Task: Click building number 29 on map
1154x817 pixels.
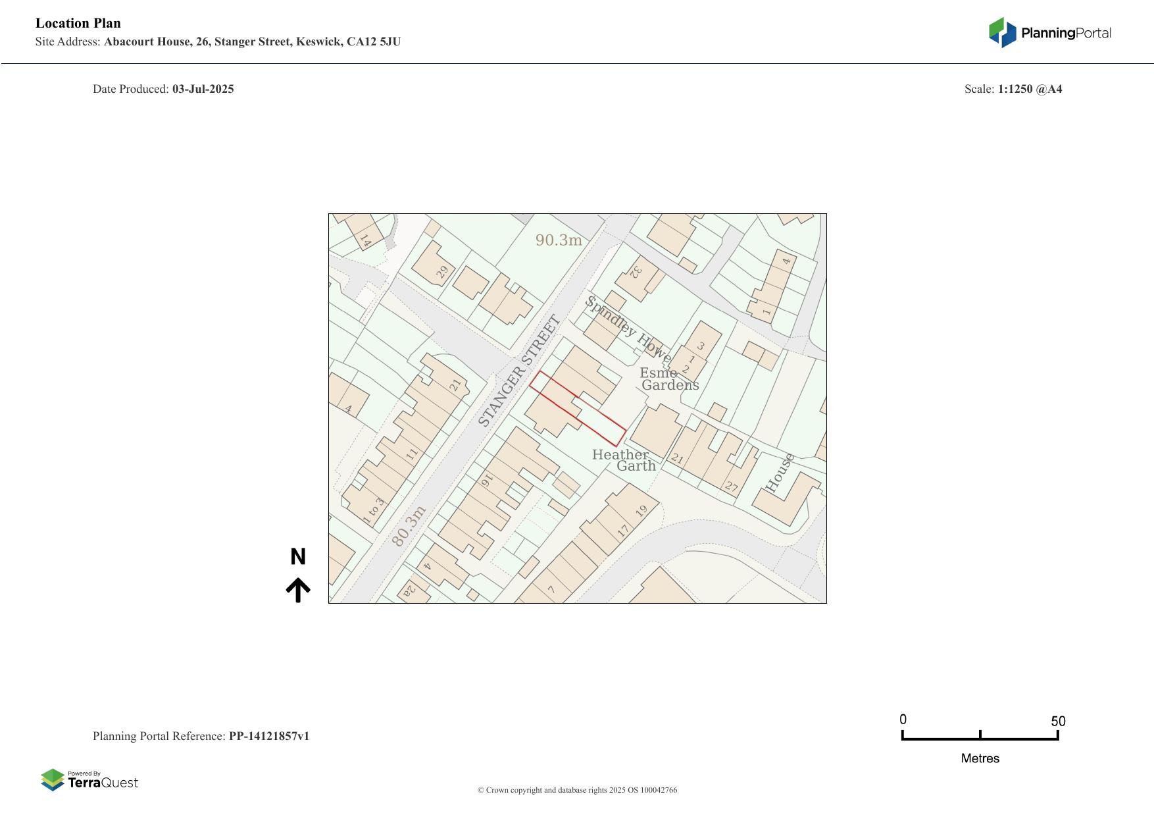Action: click(x=442, y=271)
